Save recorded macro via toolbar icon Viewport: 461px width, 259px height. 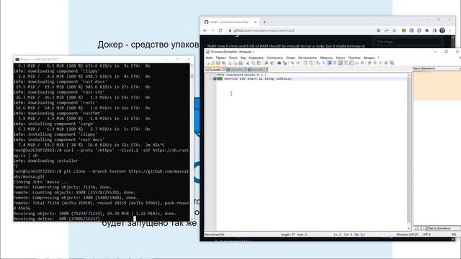[391, 63]
